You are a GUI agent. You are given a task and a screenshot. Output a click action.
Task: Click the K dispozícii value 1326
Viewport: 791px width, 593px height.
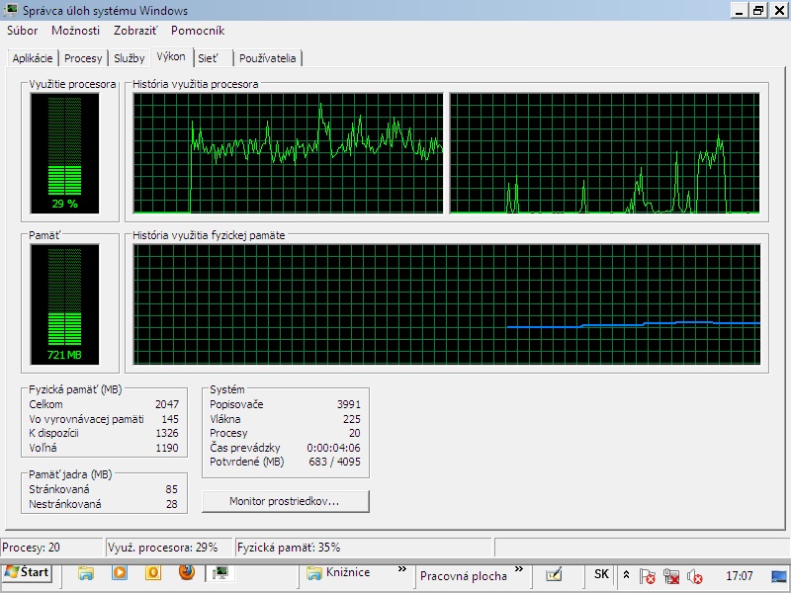coord(167,433)
